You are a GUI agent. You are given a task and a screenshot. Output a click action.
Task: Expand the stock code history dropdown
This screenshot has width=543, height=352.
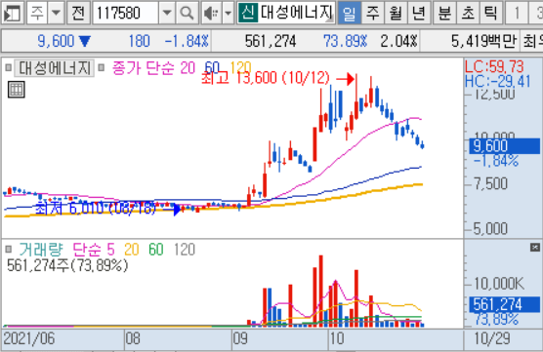pyautogui.click(x=167, y=13)
